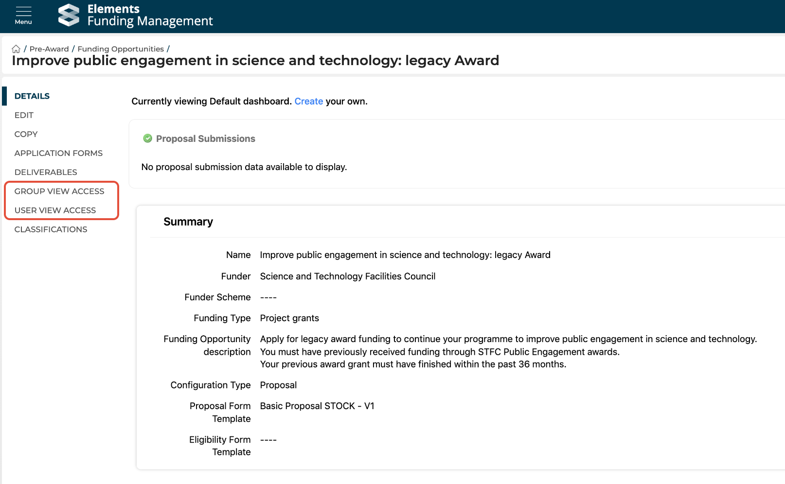
Task: Open the hamburger Menu icon
Action: coord(23,15)
